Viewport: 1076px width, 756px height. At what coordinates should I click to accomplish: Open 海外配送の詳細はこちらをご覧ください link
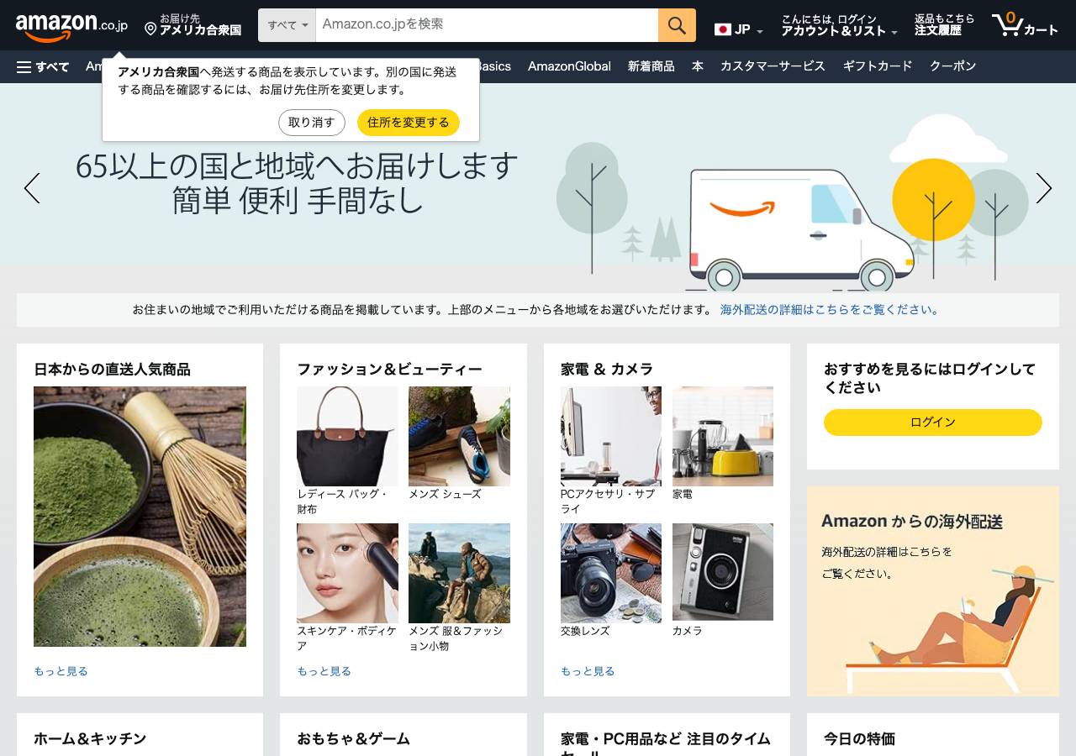pos(829,310)
